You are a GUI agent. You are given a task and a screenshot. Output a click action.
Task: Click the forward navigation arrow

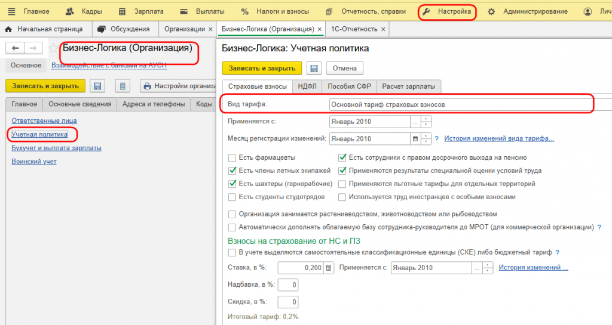pyautogui.click(x=33, y=48)
